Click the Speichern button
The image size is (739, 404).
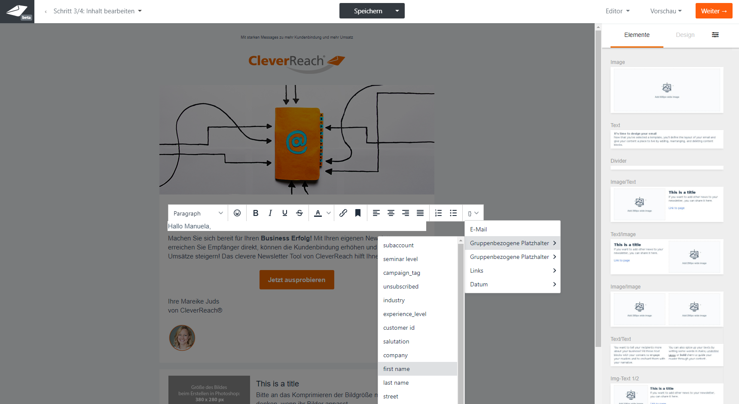click(x=368, y=11)
